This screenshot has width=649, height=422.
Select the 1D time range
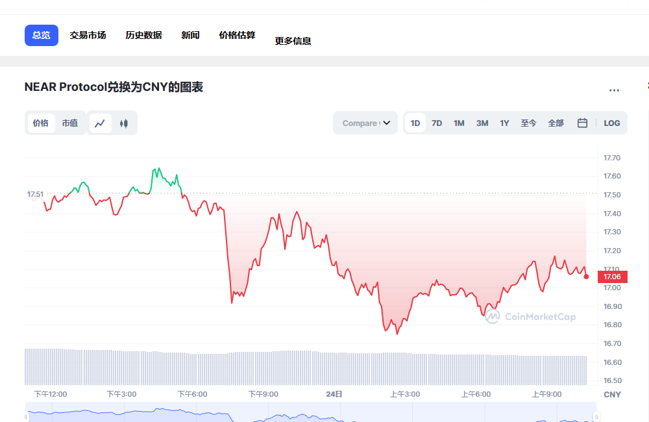click(415, 123)
